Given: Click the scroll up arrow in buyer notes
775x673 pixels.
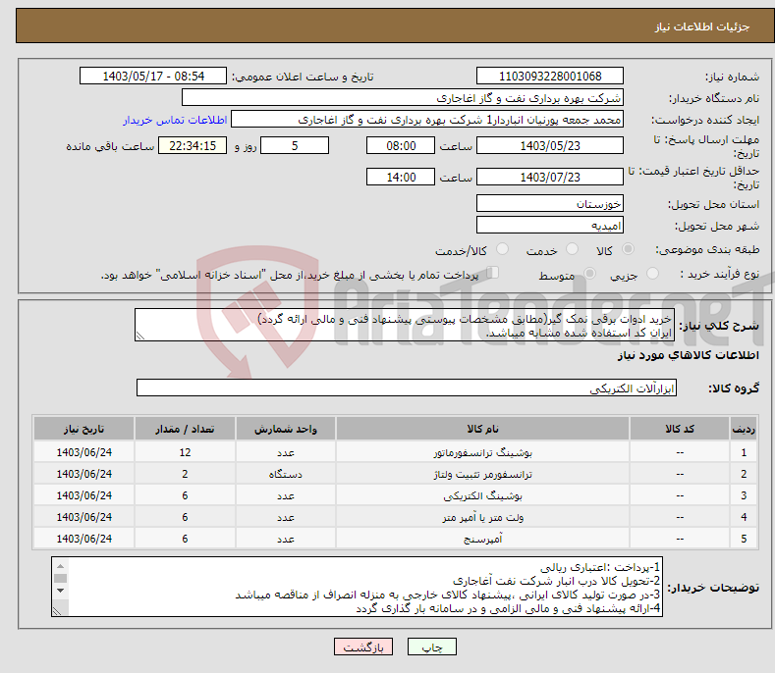Looking at the screenshot, I should point(60,566).
